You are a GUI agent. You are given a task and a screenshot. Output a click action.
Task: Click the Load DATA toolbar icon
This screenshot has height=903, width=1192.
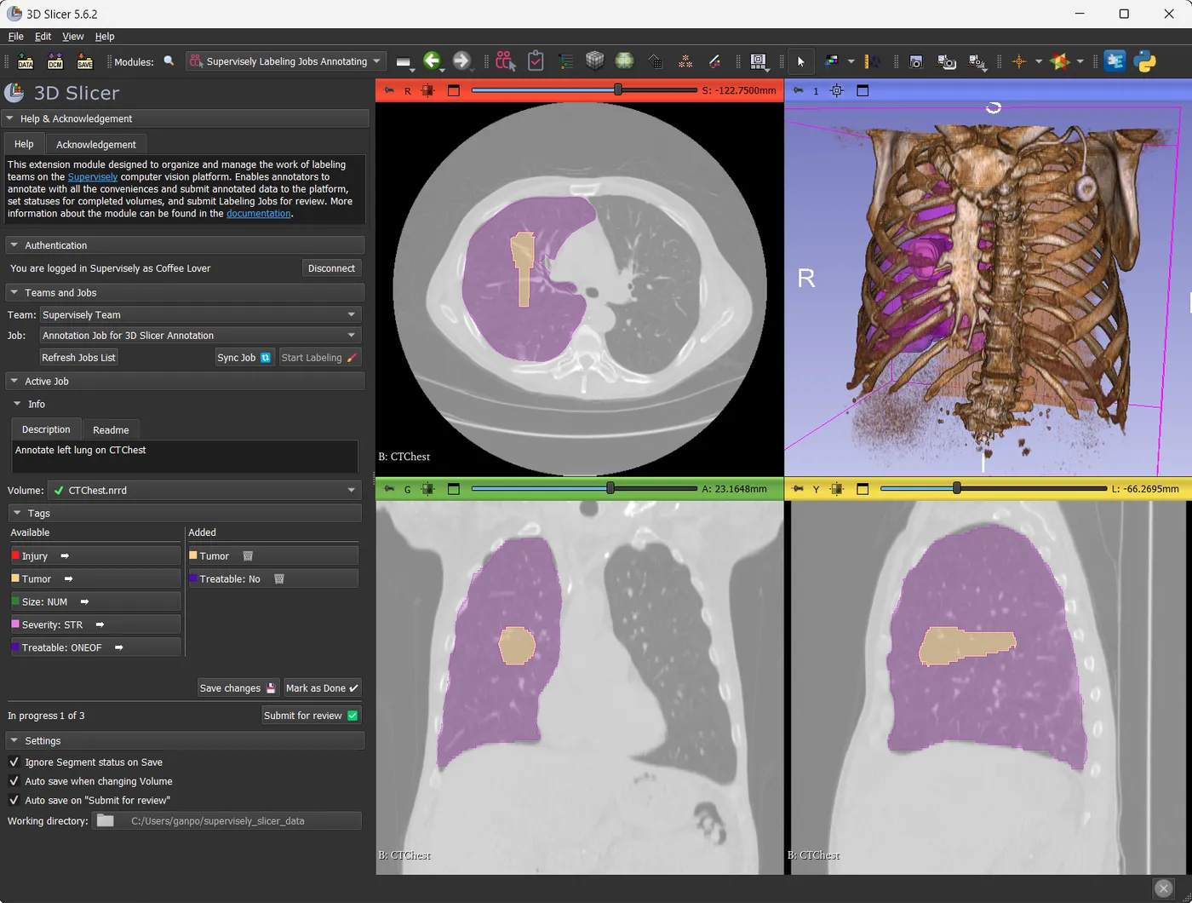26,61
